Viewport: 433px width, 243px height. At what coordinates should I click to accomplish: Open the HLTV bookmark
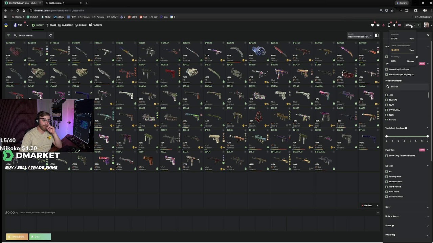(x=71, y=17)
